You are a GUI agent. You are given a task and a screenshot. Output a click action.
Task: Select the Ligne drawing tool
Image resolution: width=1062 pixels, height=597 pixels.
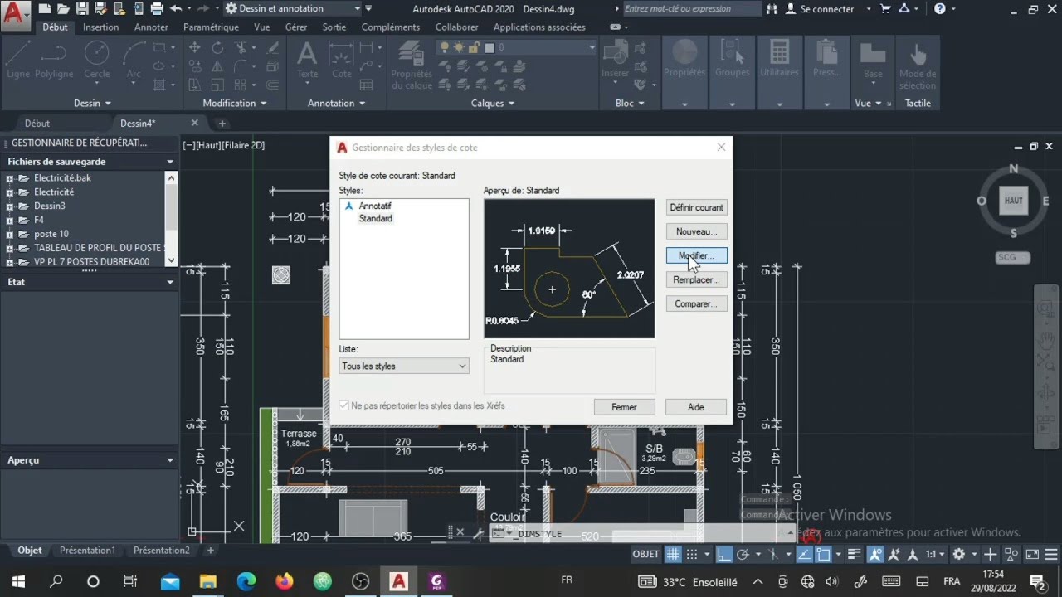coord(18,60)
